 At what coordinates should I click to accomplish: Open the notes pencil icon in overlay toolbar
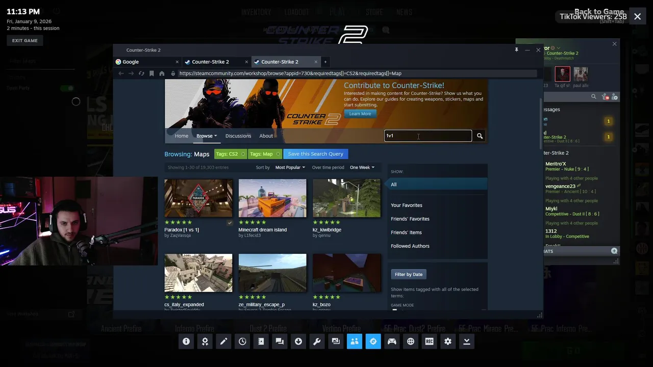(223, 342)
